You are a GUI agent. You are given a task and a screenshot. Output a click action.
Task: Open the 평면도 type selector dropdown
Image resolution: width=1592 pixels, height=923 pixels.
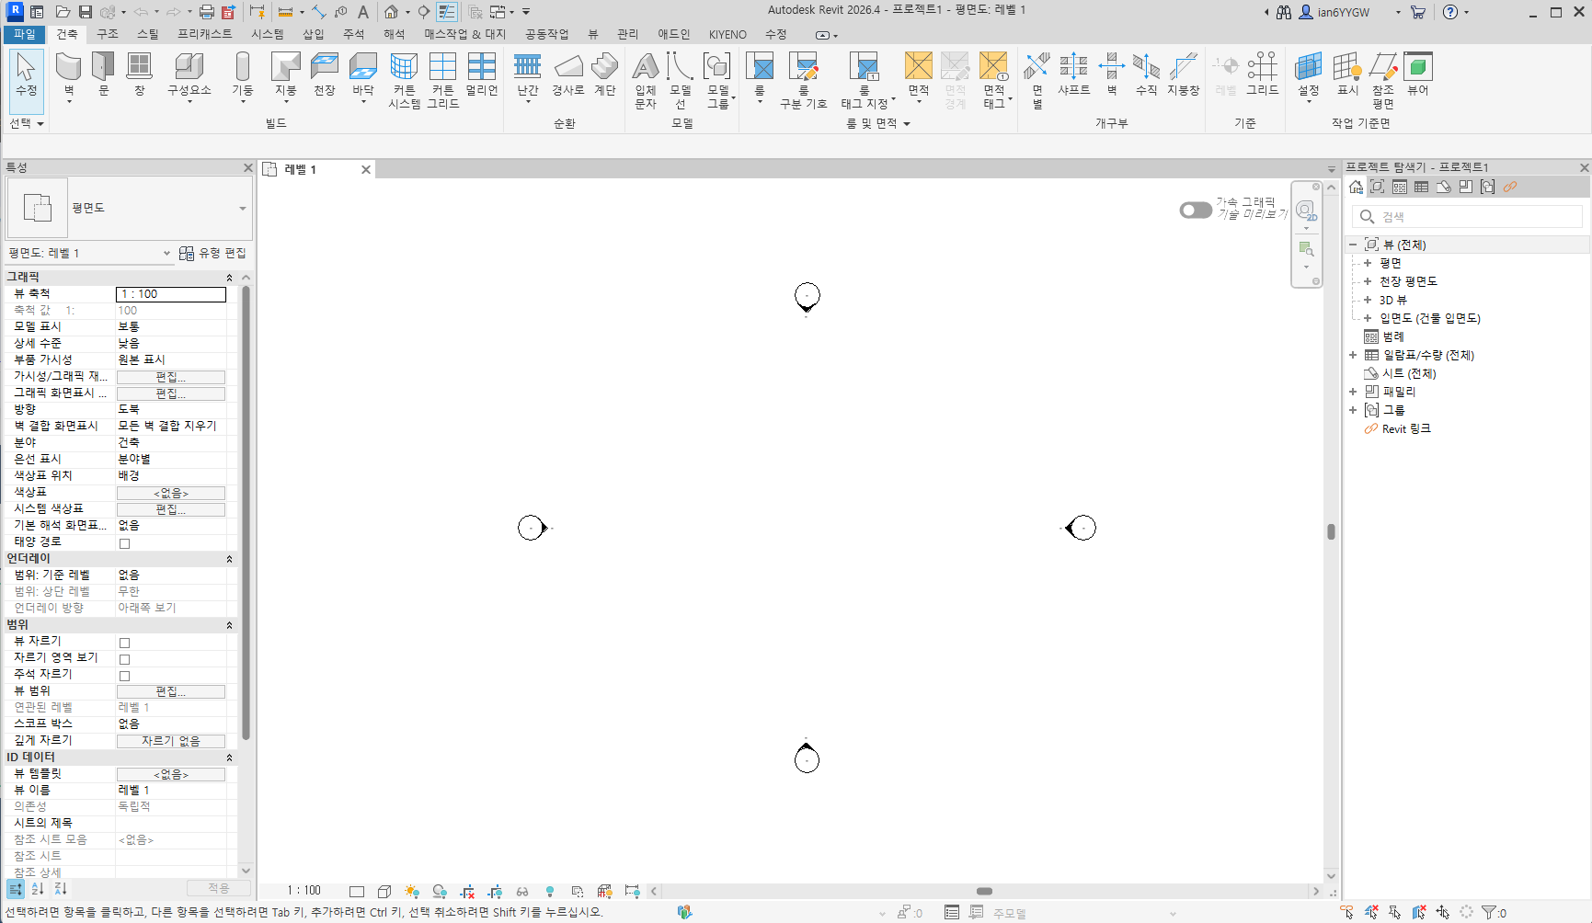coord(243,209)
